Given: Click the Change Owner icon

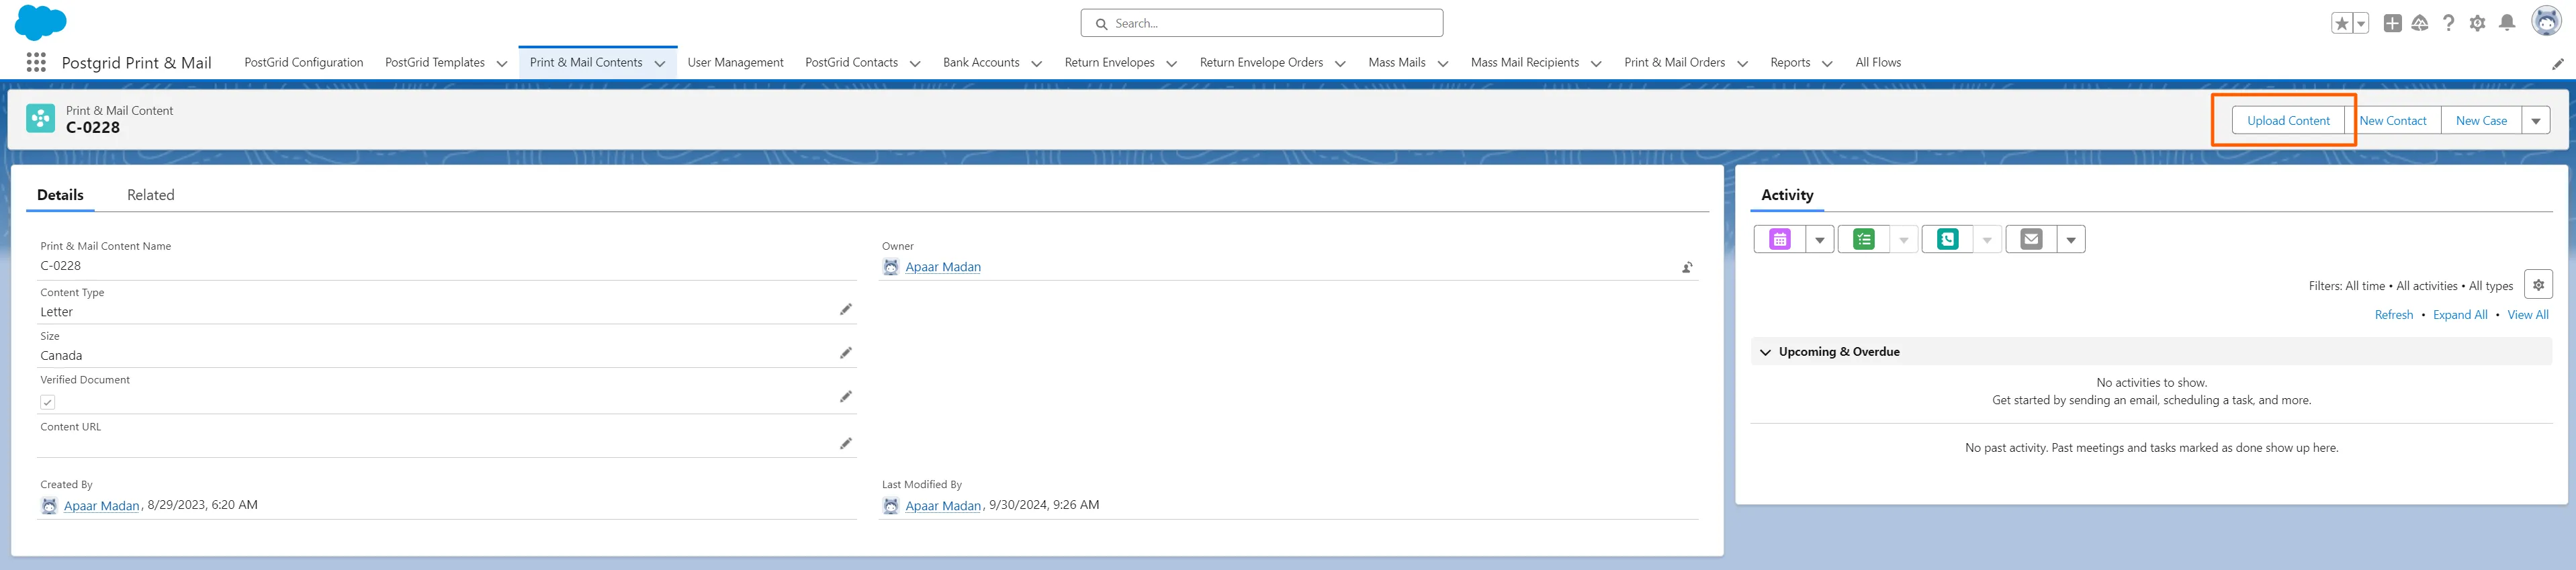Looking at the screenshot, I should click(1687, 267).
